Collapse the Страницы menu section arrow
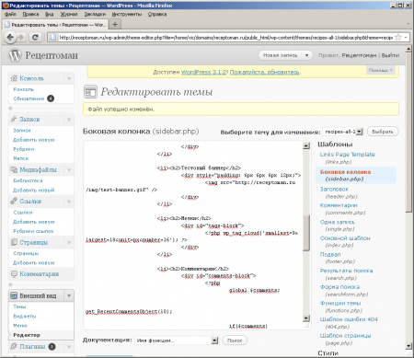 [69, 243]
